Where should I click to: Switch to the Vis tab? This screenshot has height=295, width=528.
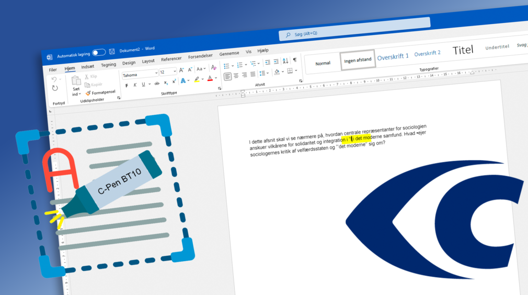[248, 52]
